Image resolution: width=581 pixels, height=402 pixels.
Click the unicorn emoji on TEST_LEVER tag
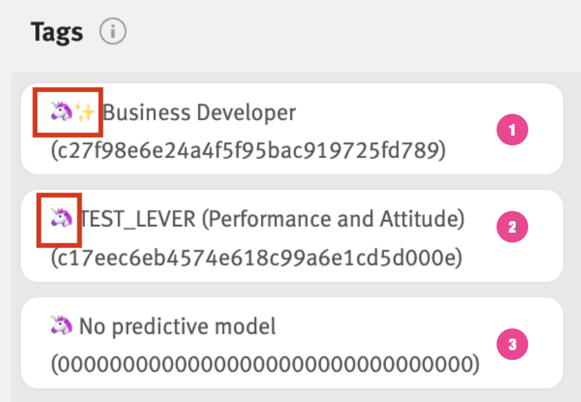pyautogui.click(x=61, y=219)
